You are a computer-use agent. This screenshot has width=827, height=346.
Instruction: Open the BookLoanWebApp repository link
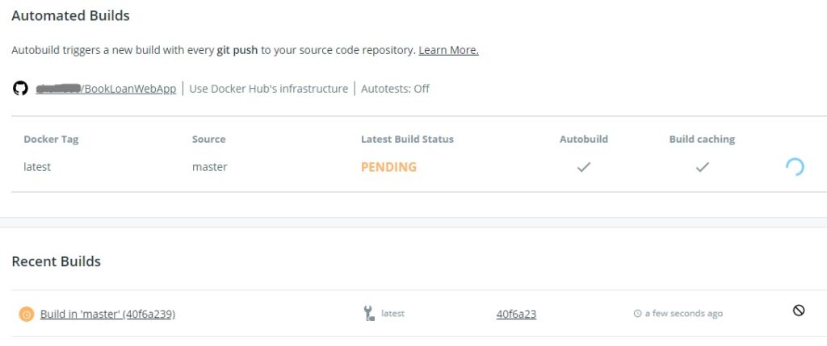pos(106,89)
